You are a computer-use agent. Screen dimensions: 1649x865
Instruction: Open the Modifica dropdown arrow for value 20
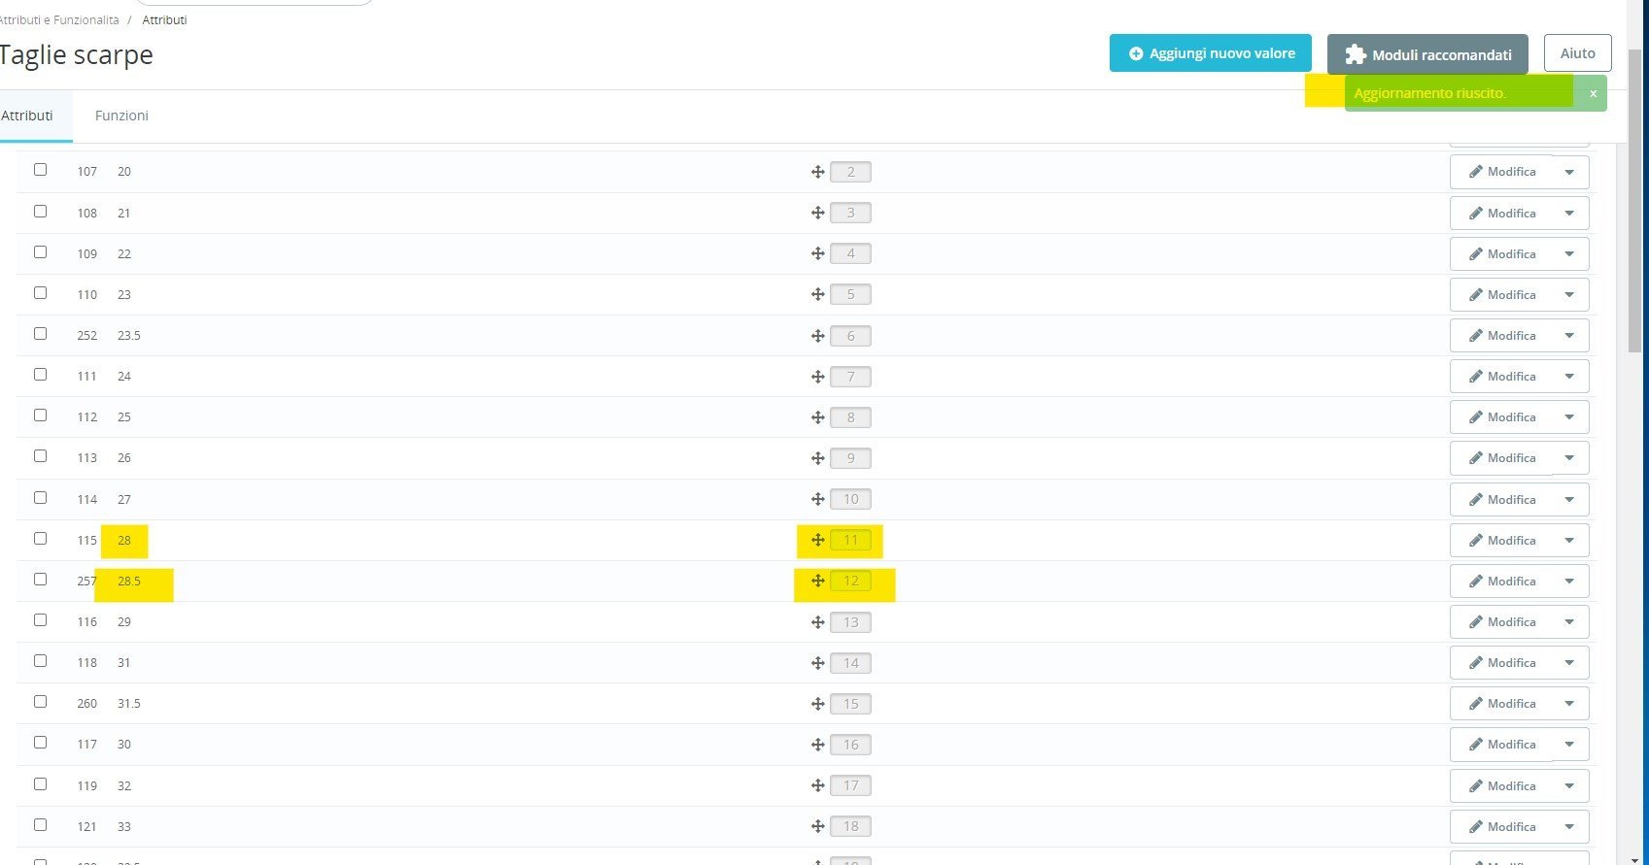point(1569,173)
